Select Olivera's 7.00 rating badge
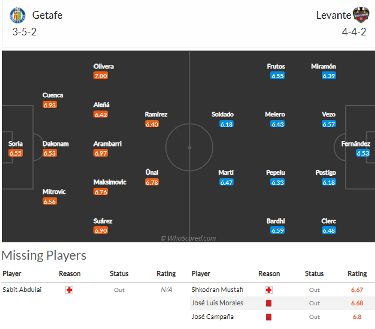This screenshot has width=375, height=329. (x=100, y=76)
